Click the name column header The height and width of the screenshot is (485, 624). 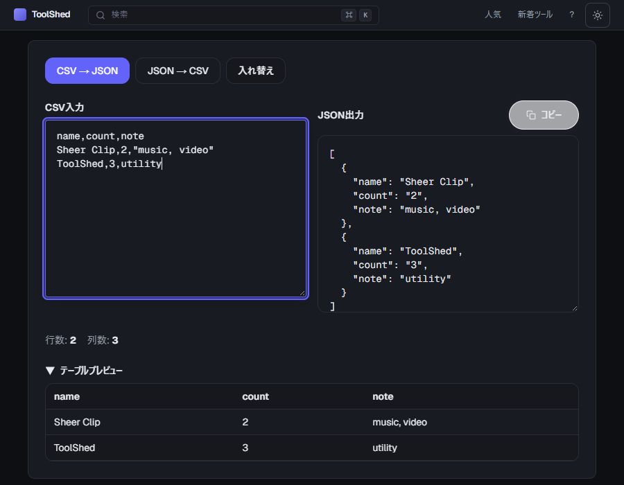tap(67, 397)
